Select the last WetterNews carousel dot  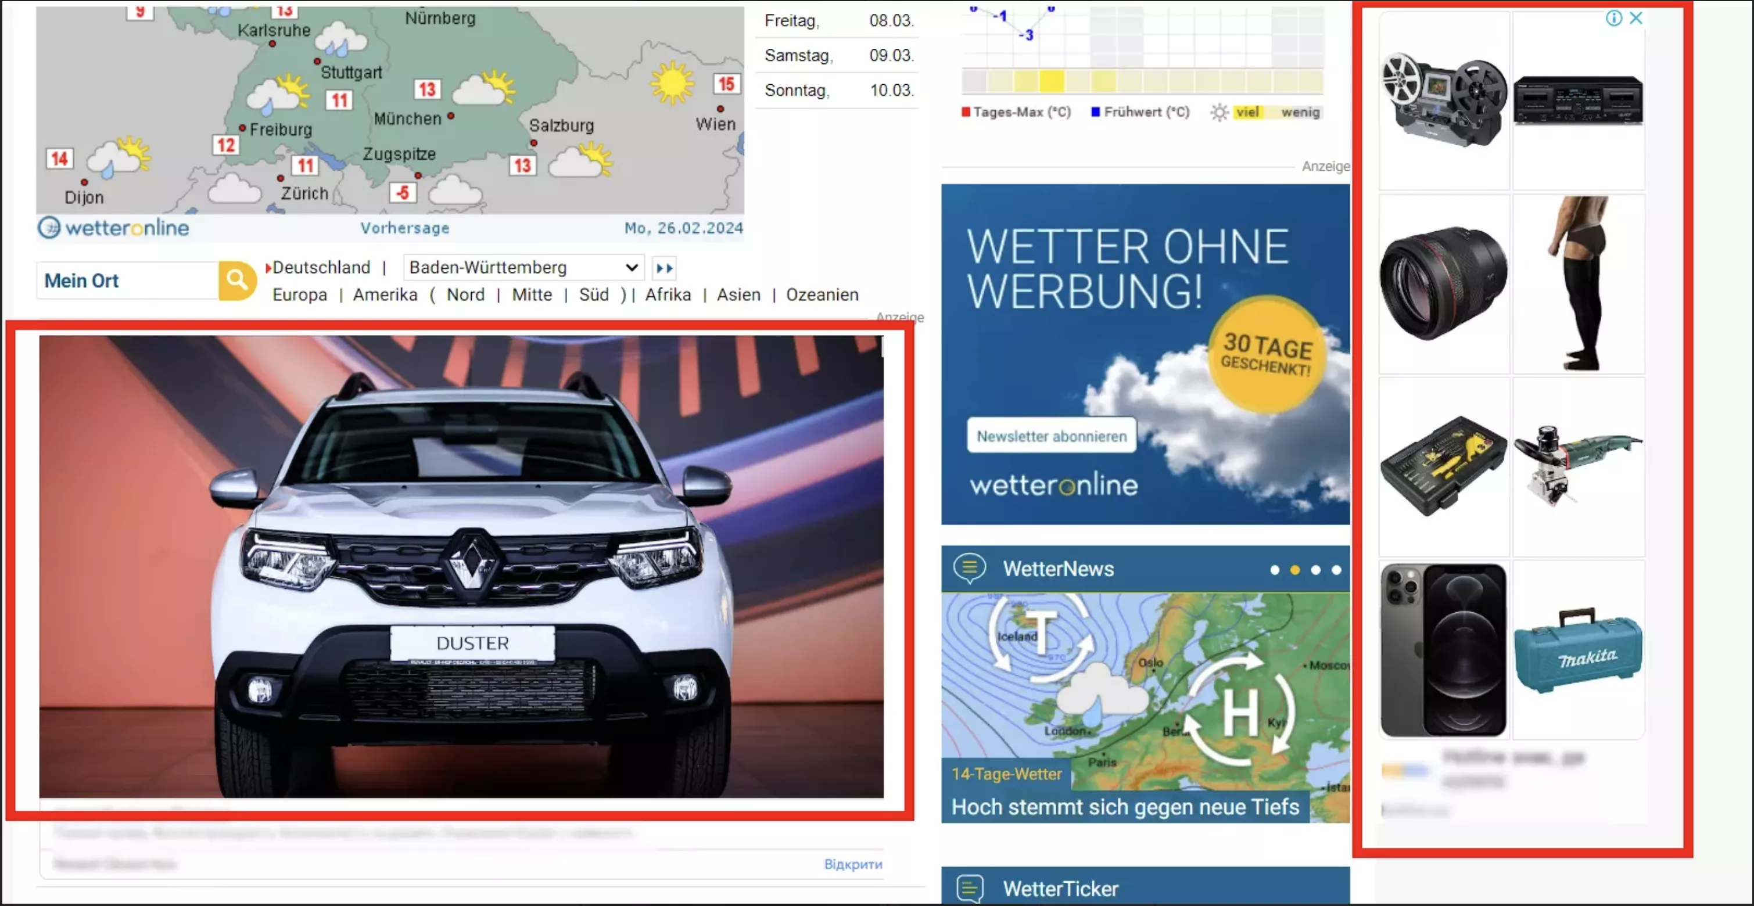[1336, 570]
